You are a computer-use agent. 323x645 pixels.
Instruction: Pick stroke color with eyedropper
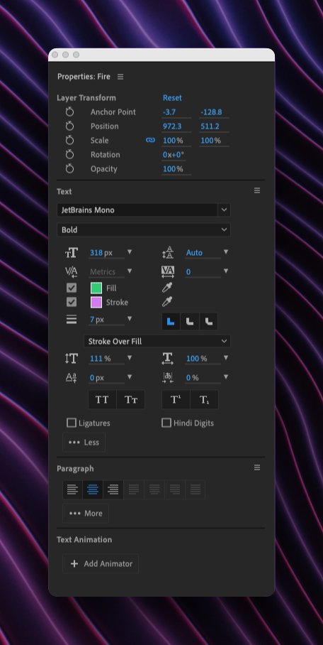click(166, 302)
